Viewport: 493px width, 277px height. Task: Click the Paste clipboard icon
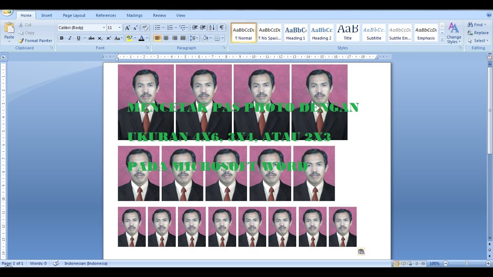point(9,28)
